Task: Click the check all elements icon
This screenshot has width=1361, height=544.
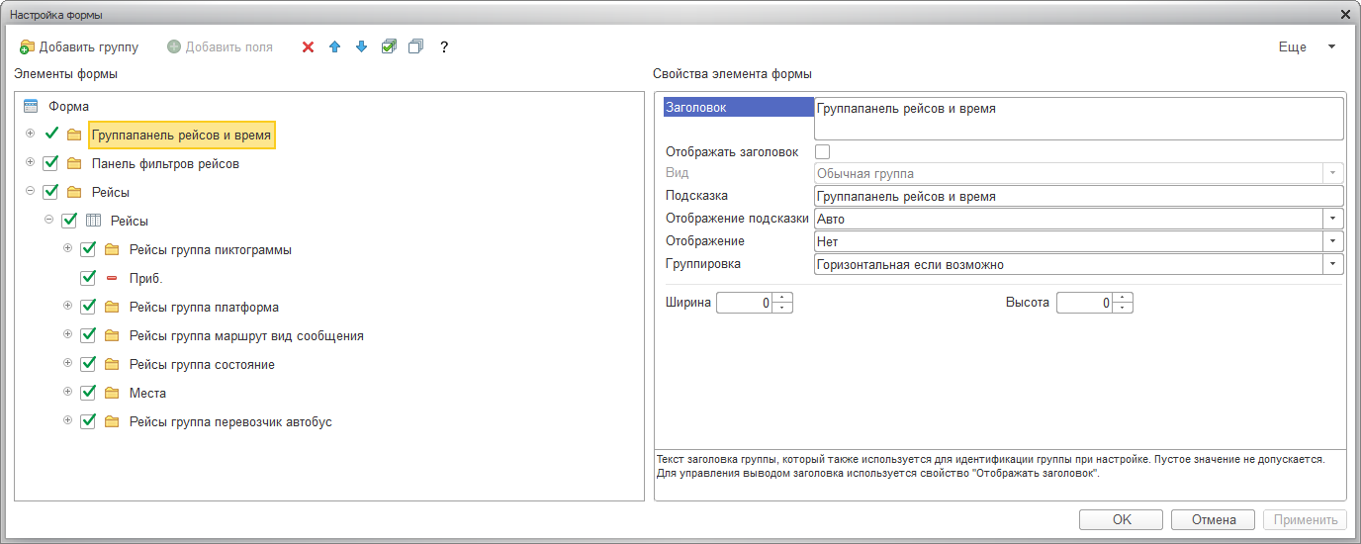Action: click(389, 47)
